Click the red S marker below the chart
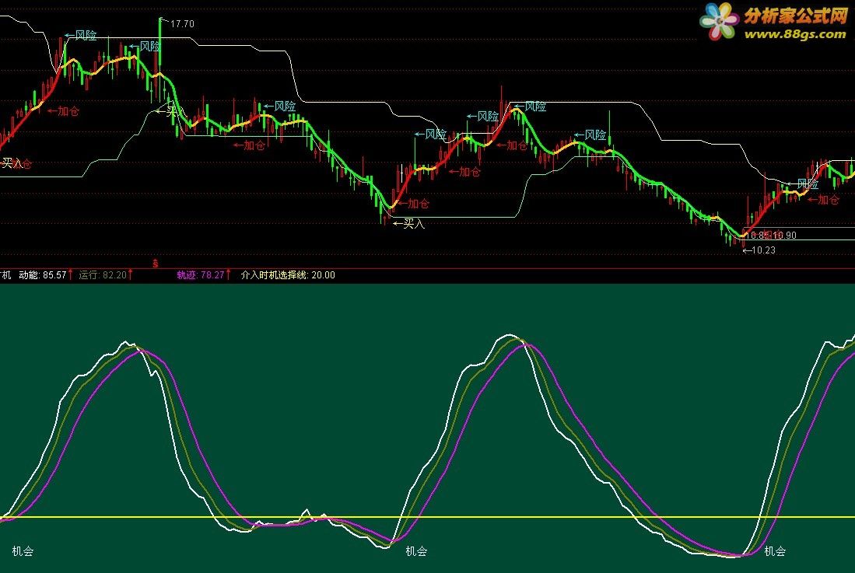Viewport: 855px width, 573px height. (x=156, y=264)
